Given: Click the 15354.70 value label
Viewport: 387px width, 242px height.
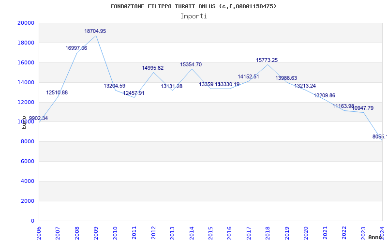Looking at the screenshot, I should tap(191, 64).
